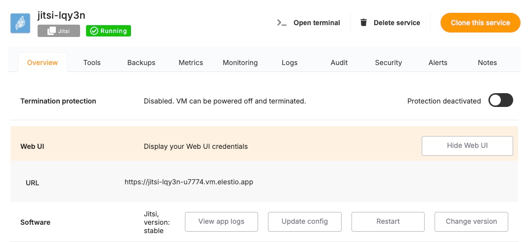Click the URL row label
The height and width of the screenshot is (242, 528).
[x=32, y=183]
